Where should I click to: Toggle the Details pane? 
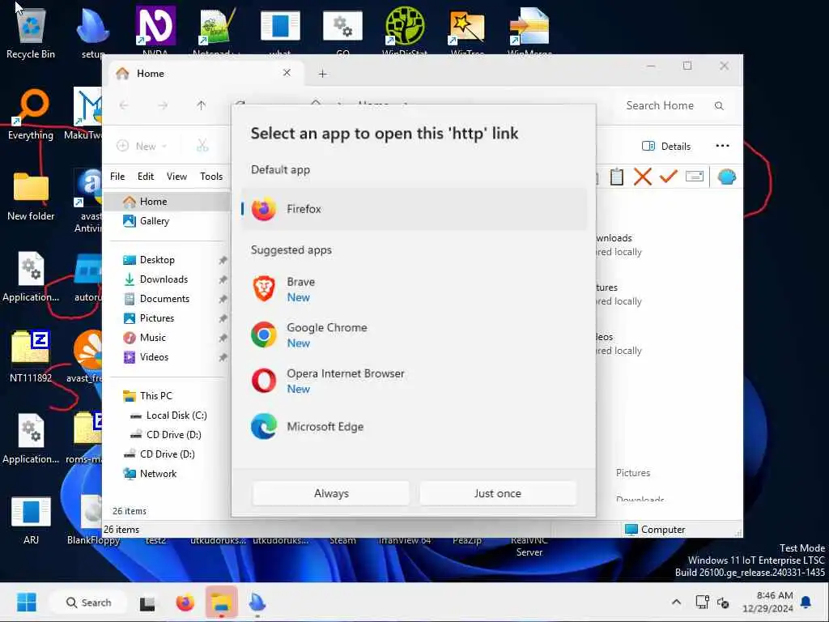tap(666, 147)
